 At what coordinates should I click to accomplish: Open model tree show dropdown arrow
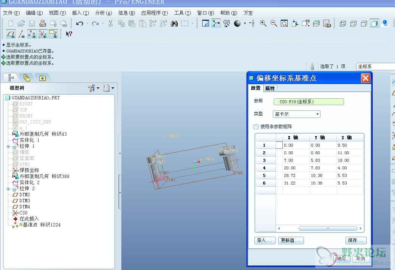click(113, 88)
